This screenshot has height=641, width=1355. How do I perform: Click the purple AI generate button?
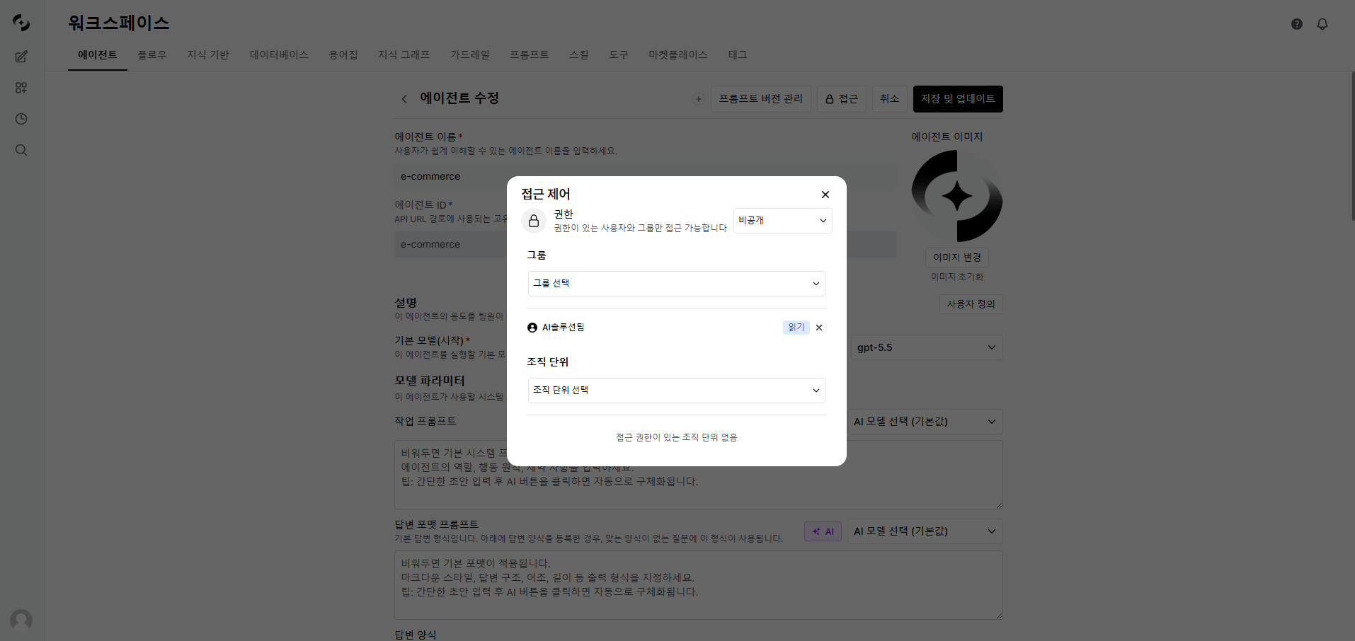click(x=823, y=531)
